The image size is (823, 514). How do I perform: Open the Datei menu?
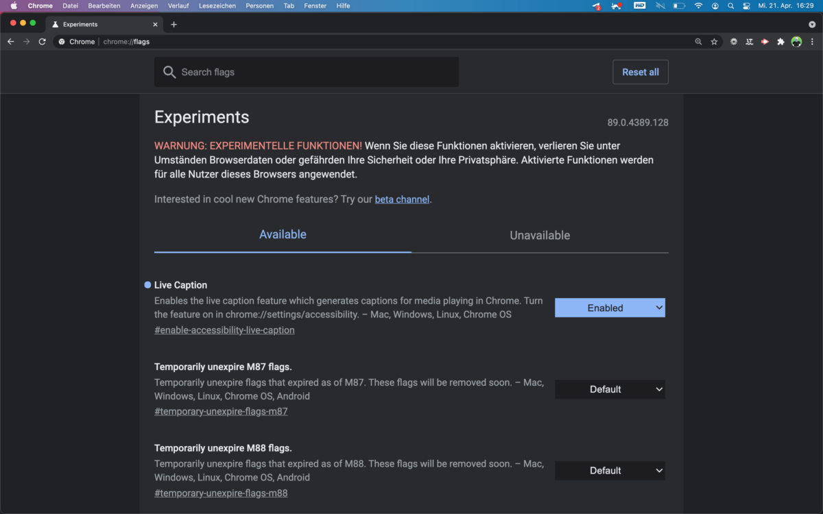point(70,5)
